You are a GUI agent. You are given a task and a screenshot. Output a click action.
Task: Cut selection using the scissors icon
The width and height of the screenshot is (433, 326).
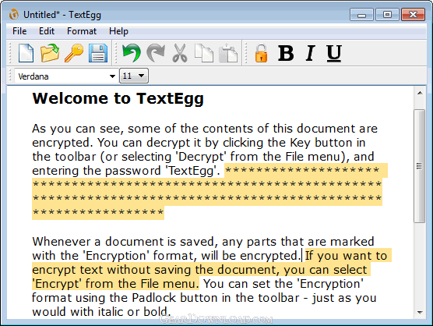[x=179, y=53]
